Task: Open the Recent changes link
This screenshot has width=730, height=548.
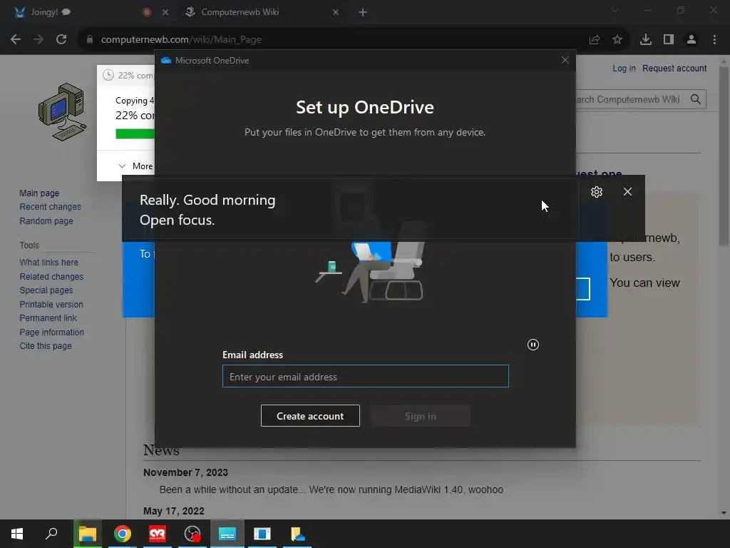Action: click(x=51, y=207)
